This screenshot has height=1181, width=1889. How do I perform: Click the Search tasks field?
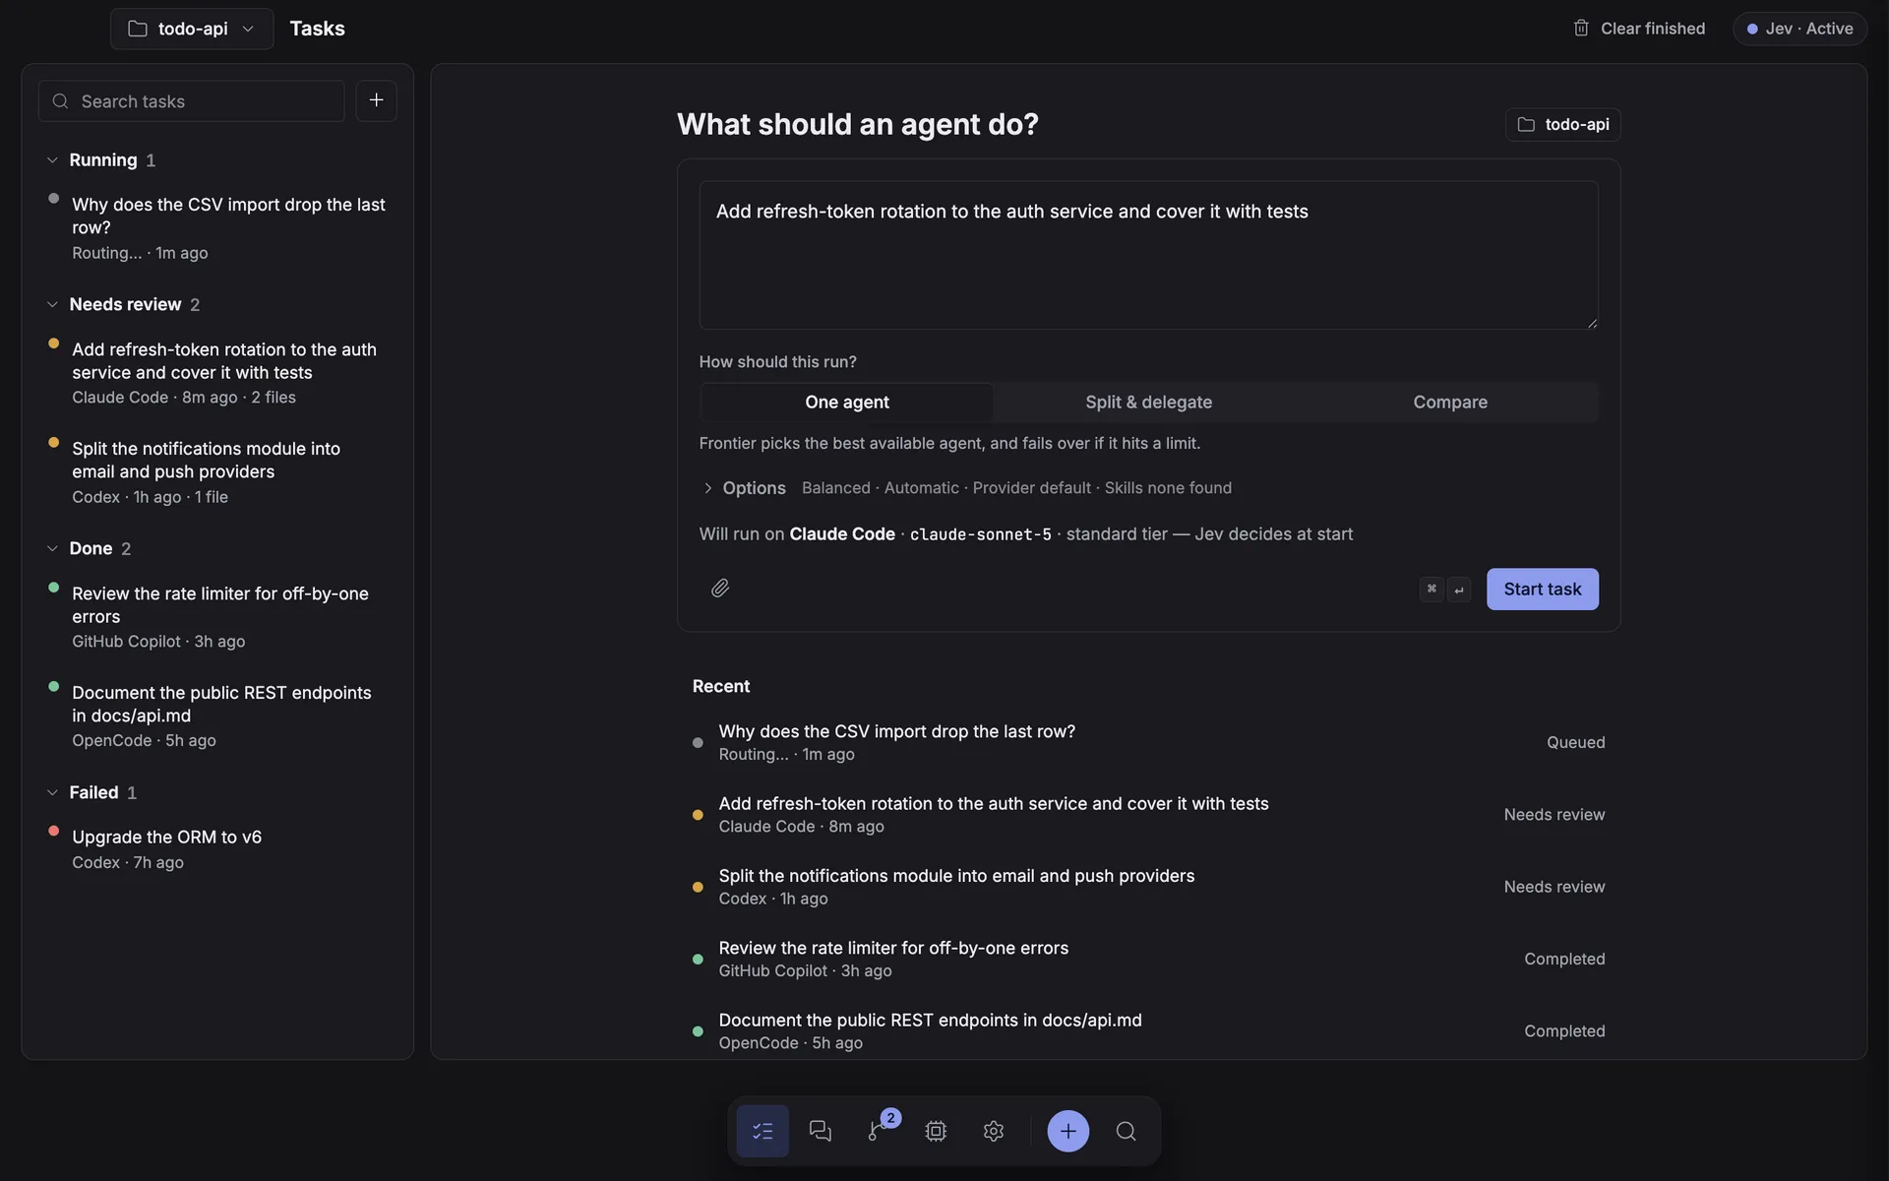point(191,100)
